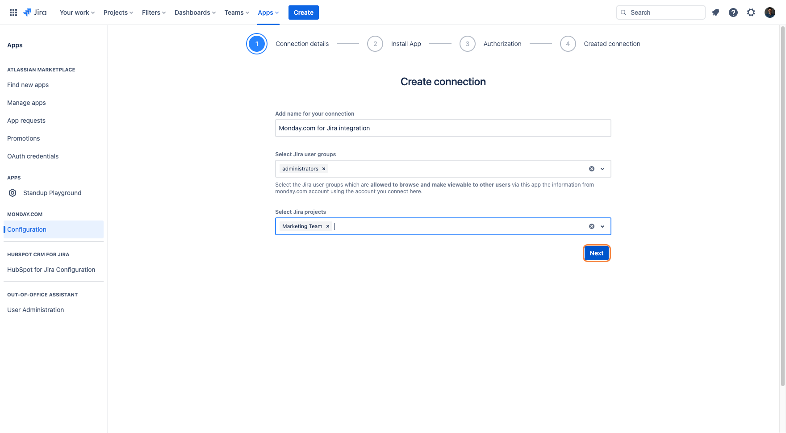786x433 pixels.
Task: Open the Your work menu
Action: click(x=77, y=12)
